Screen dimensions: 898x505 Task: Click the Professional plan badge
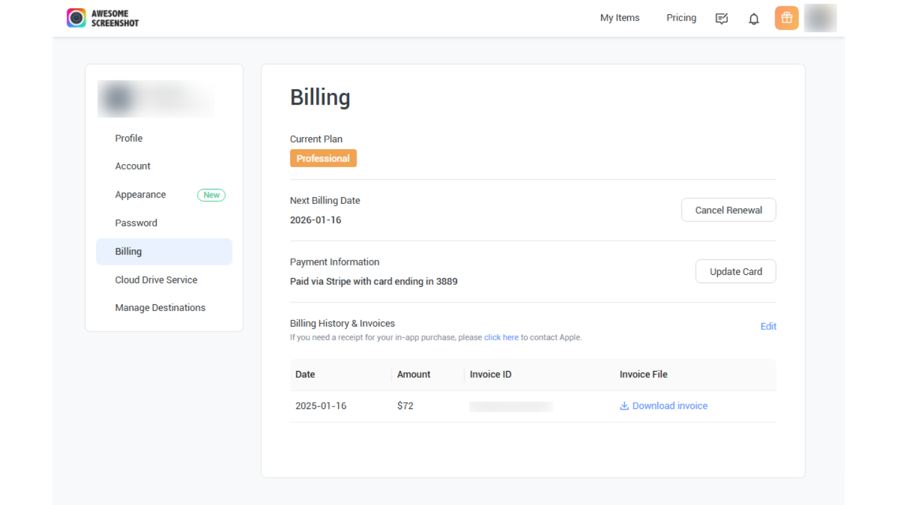click(x=323, y=158)
